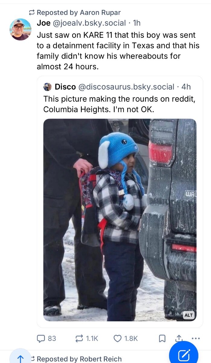Tap the share upload icon
The height and width of the screenshot is (363, 211).
coord(179,338)
